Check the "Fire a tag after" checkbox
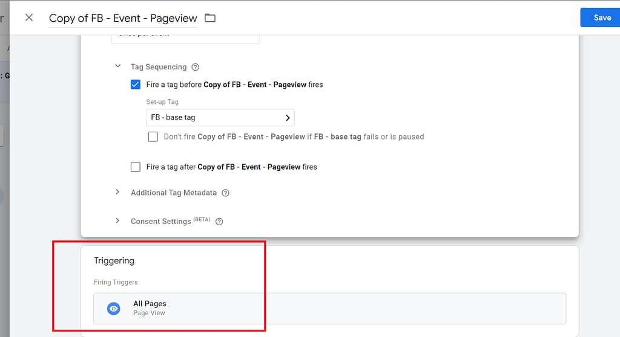The width and height of the screenshot is (620, 337). (x=136, y=167)
